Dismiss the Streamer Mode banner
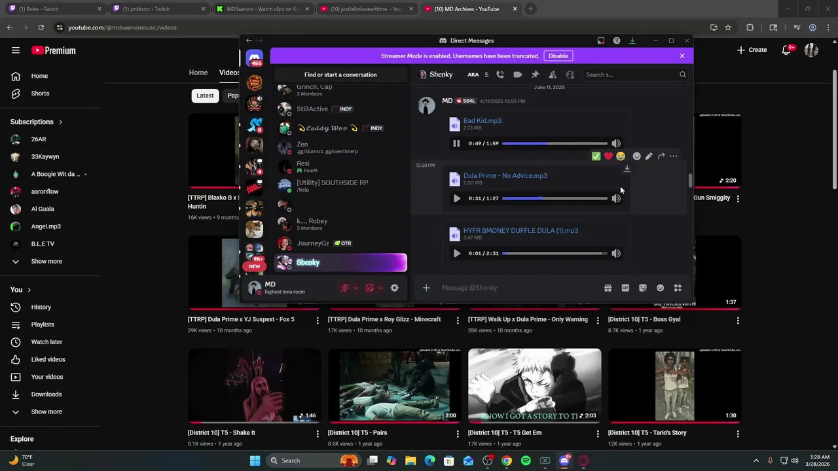Screen dimensions: 838x471 682,56
